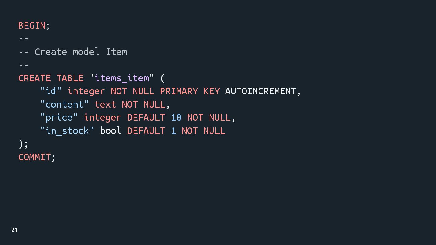The height and width of the screenshot is (245, 436).
Task: Click the PRIMARY KEY text
Action: [190, 91]
